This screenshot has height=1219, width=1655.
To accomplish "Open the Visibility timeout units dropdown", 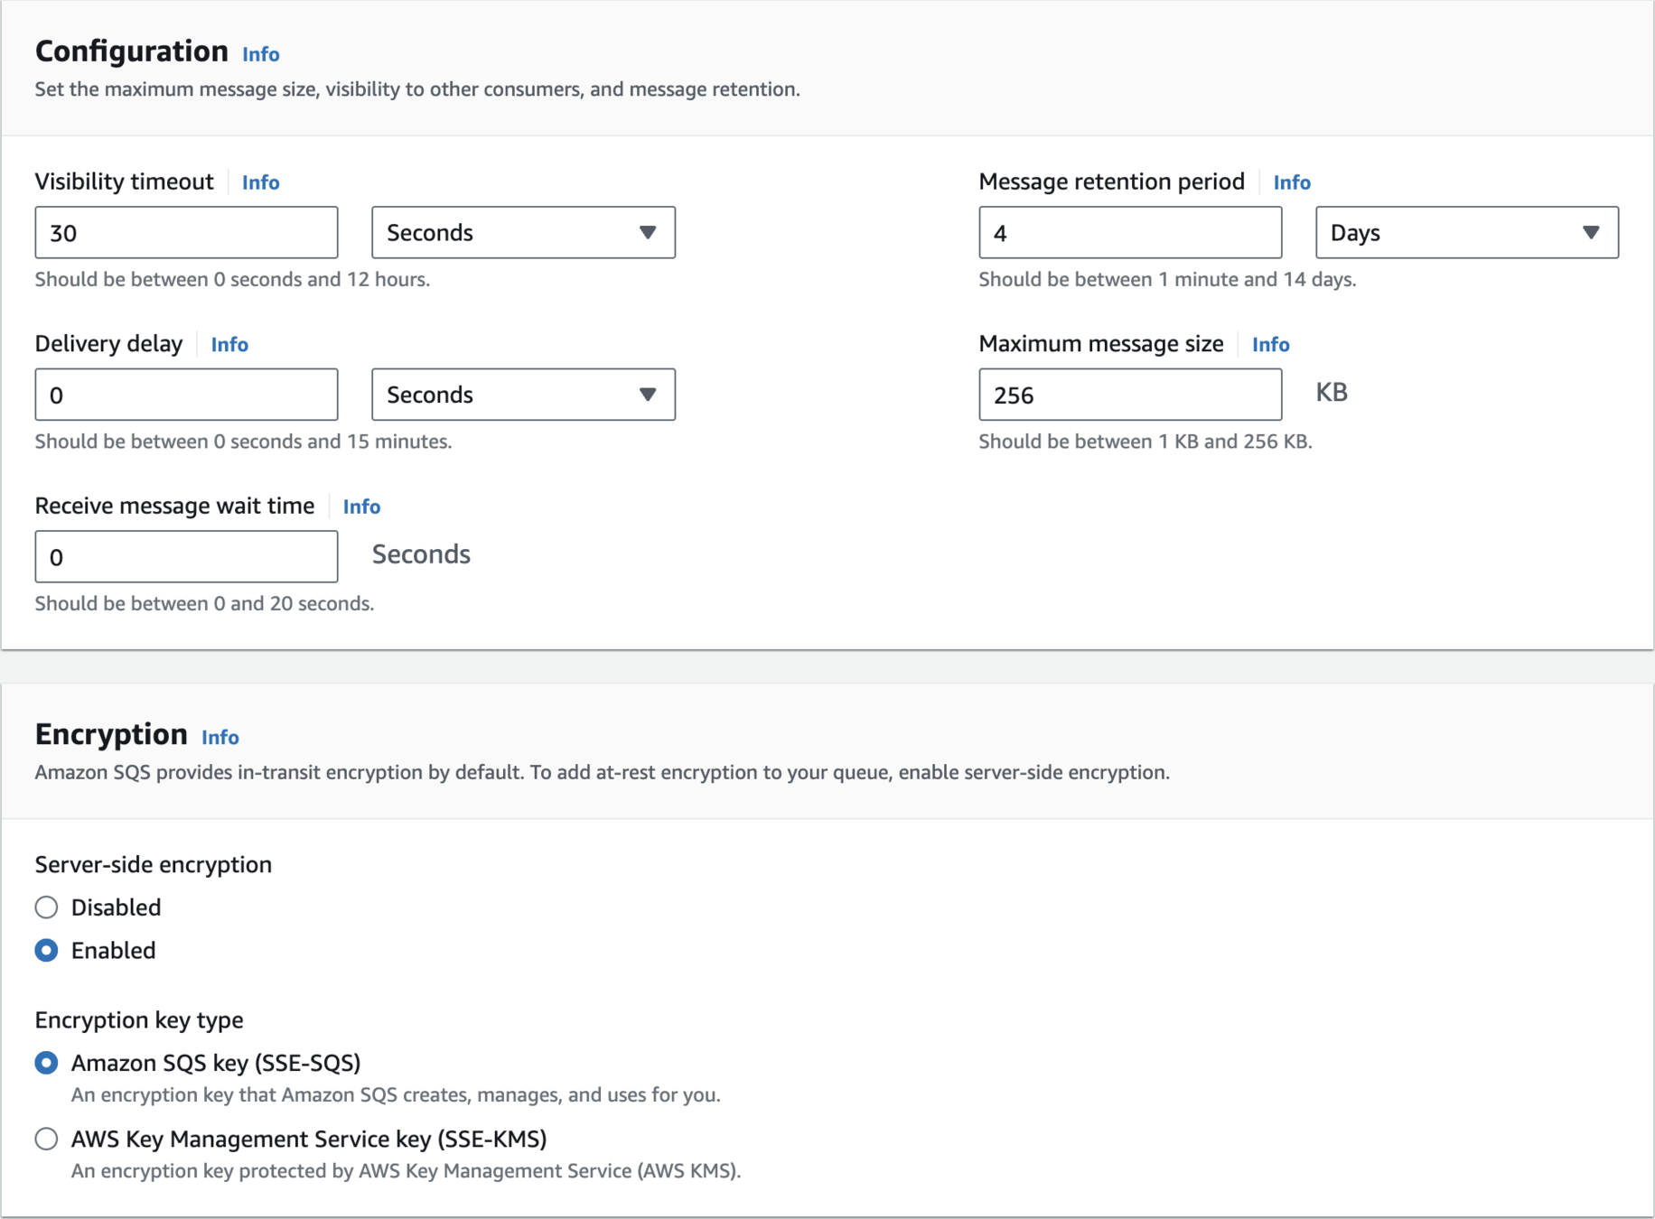I will point(523,233).
